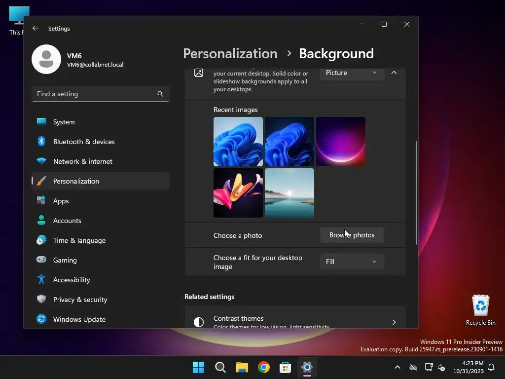This screenshot has height=379, width=505.
Task: Open Contrast themes via its right chevron
Action: (394, 322)
